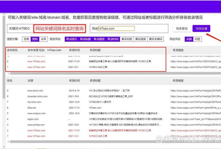Screen dimensions: 221x149
Task: Select the www.ucaiyun.com source cell
Action: tap(36, 113)
